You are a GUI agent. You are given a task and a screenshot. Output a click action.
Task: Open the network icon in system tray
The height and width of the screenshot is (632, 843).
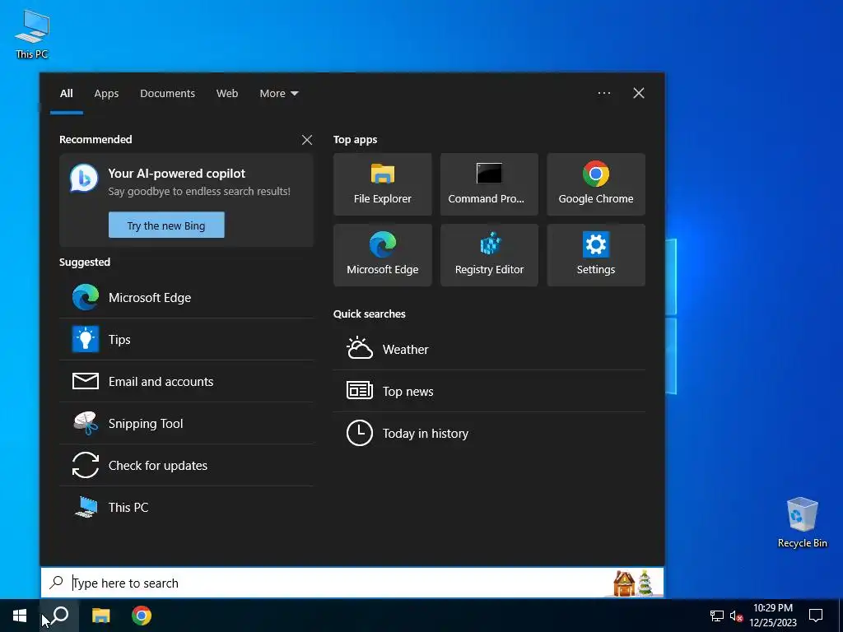point(717,616)
